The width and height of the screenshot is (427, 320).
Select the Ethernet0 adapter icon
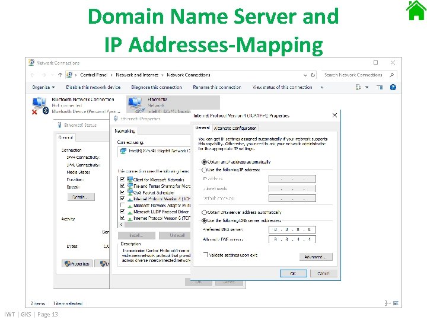(x=136, y=105)
